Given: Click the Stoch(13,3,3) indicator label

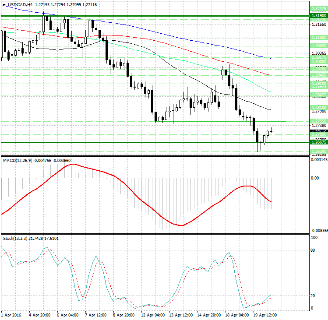Looking at the screenshot, I should coord(14,238).
